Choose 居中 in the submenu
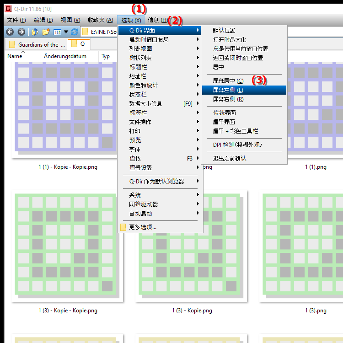The width and height of the screenshot is (343, 343). [x=244, y=67]
